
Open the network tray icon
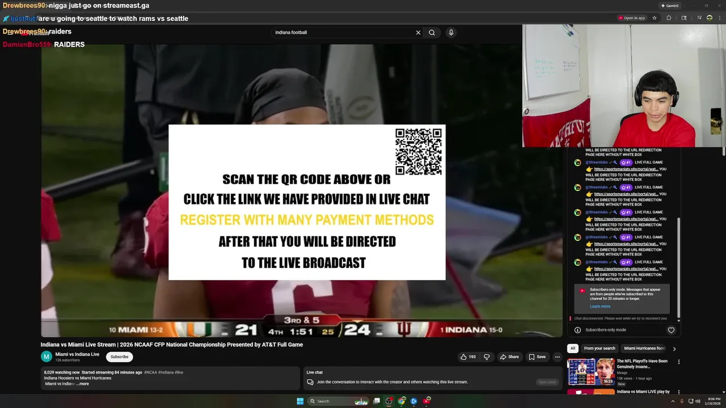coord(691,401)
